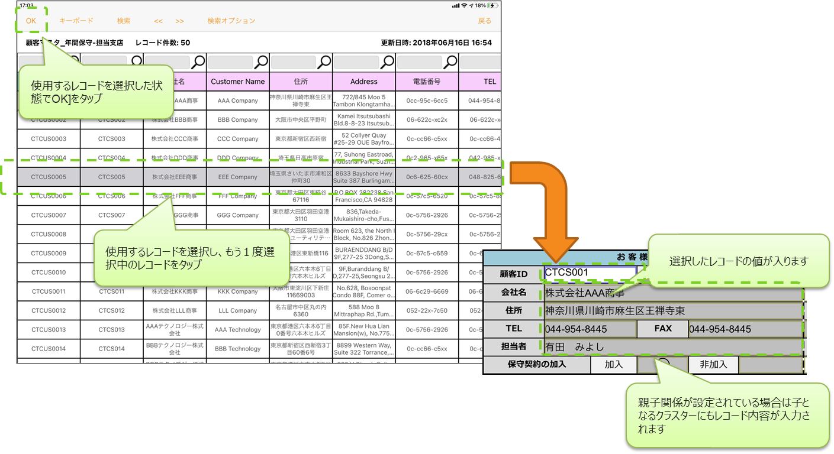Tap the magnifier icon above Address column

(x=387, y=61)
